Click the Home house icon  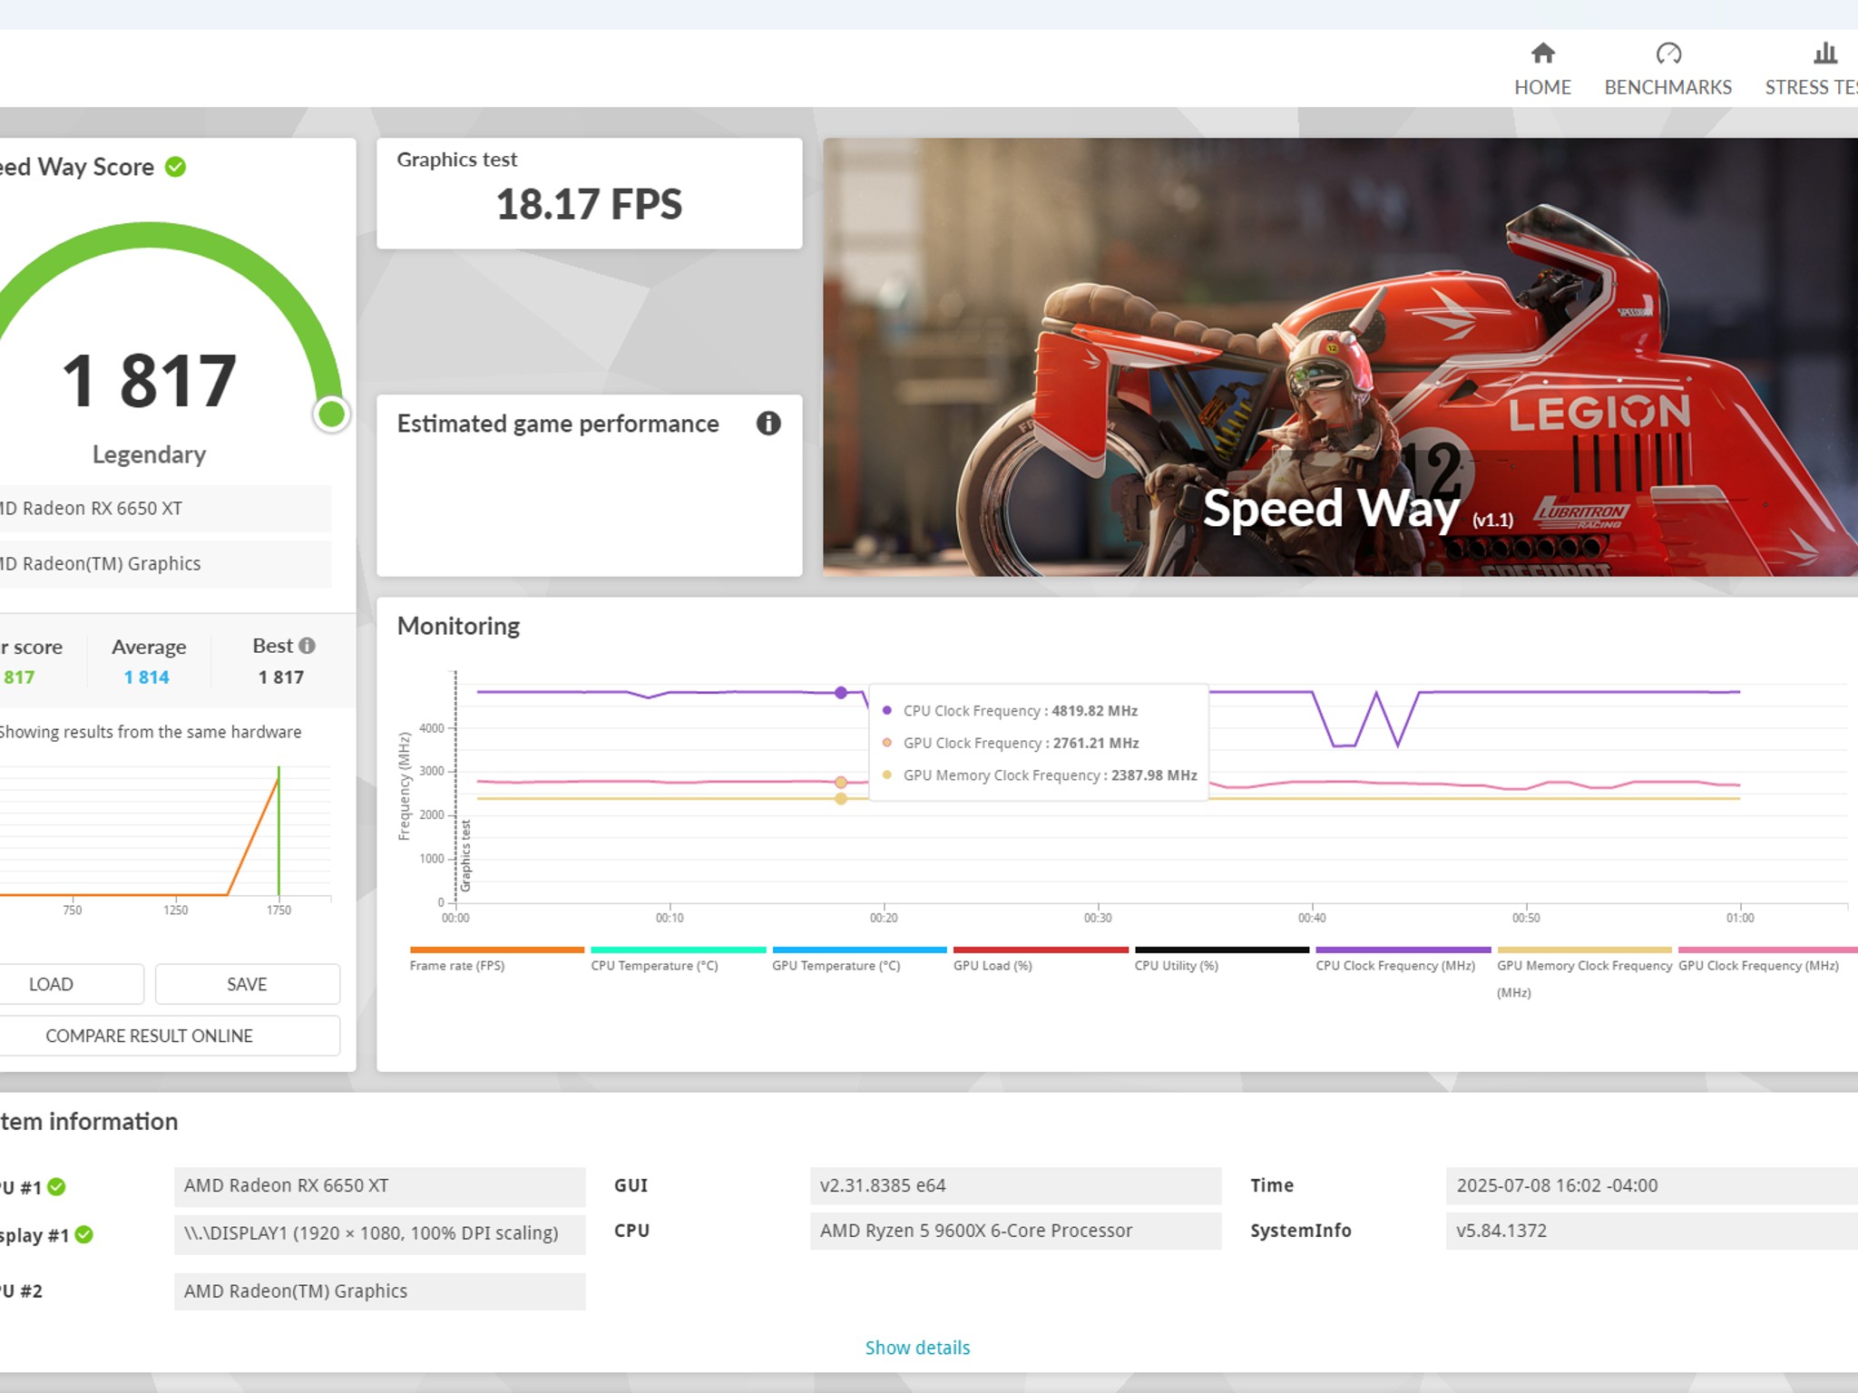pos(1542,54)
